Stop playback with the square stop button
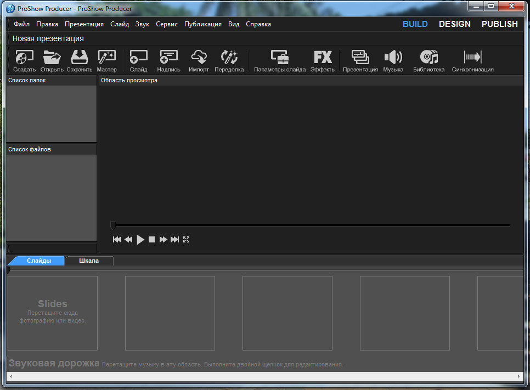530x390 pixels. point(152,240)
